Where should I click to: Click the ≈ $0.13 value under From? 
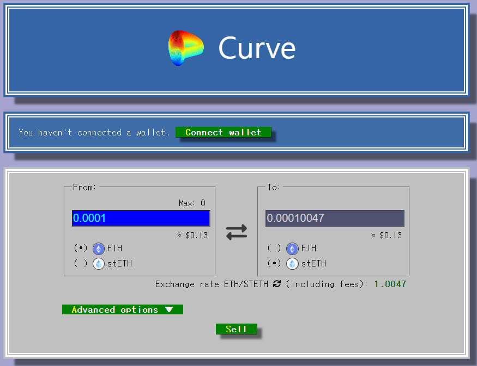coord(192,235)
